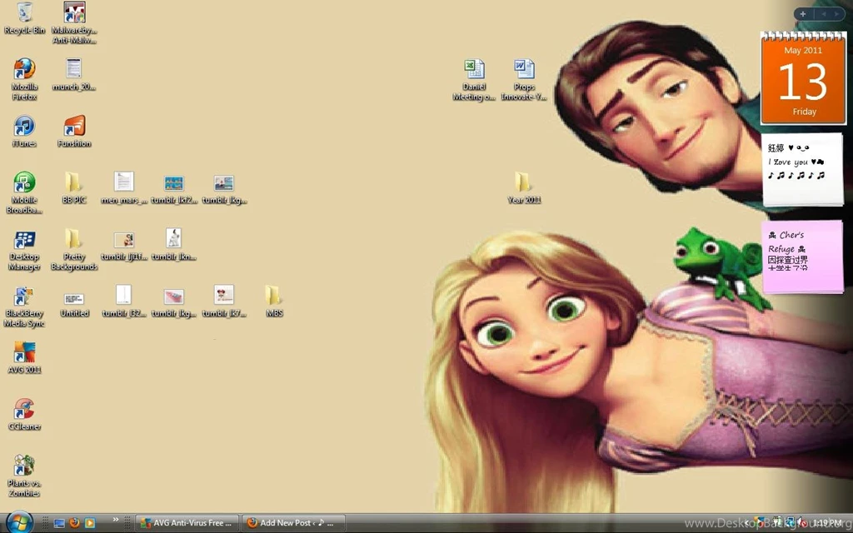
Task: Expand hidden Quick Launch items chevron
Action: tap(115, 520)
